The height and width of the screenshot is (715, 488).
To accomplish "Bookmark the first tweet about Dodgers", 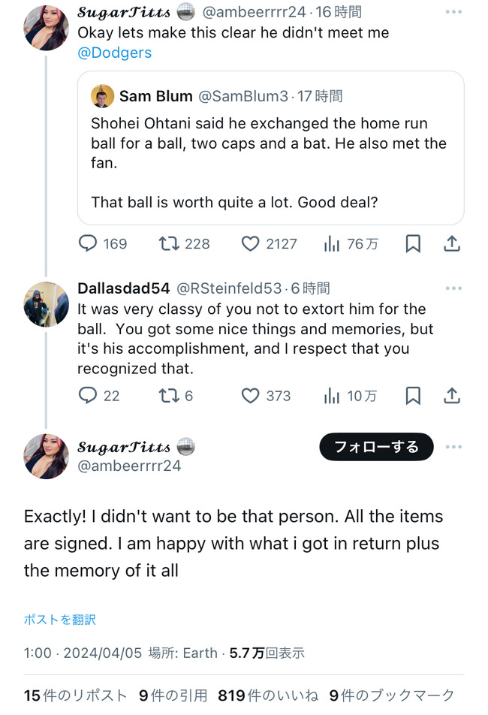I will (x=412, y=244).
